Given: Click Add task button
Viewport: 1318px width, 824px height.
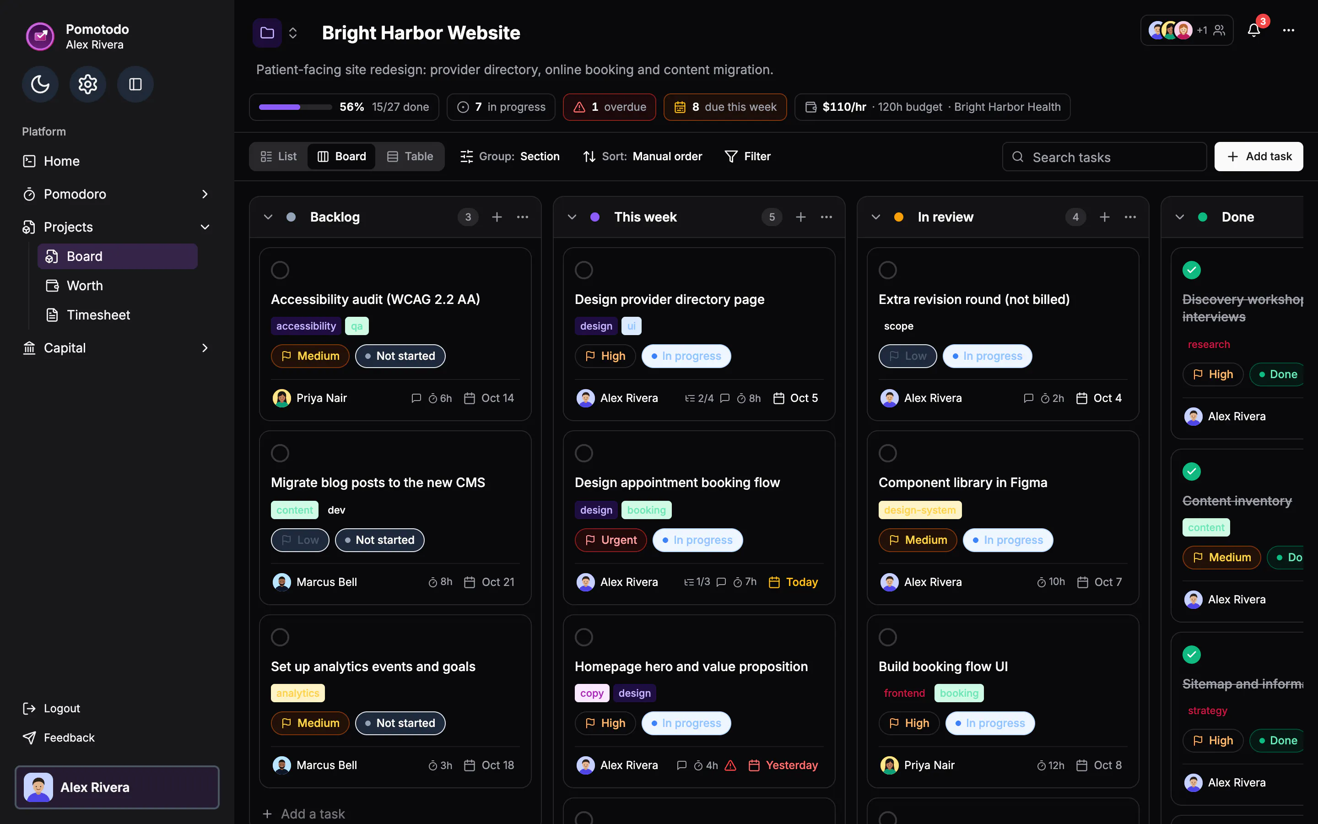Looking at the screenshot, I should tap(1259, 157).
